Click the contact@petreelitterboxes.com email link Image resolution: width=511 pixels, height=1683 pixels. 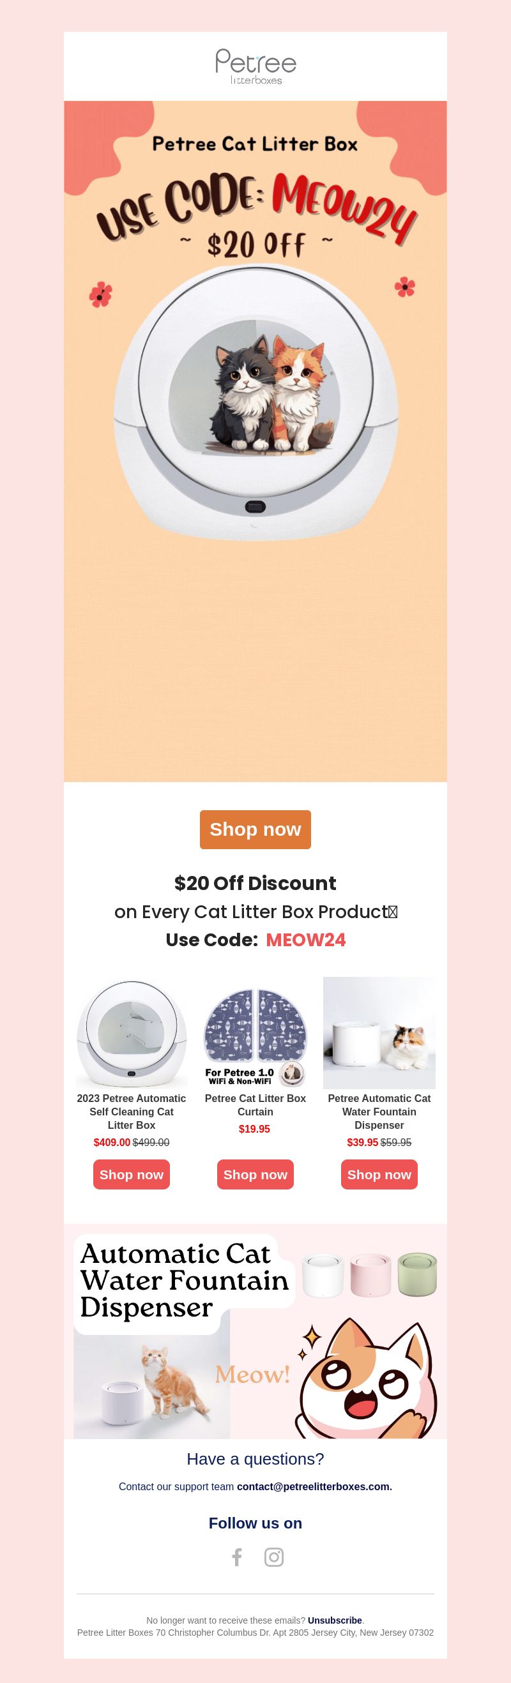pos(314,1486)
